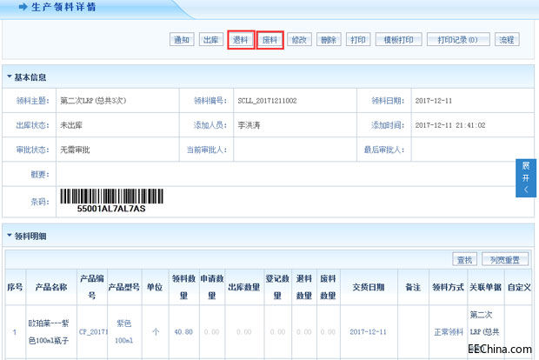This screenshot has height=360, width=539.
Task: Click the 打印 button
Action: [358, 39]
